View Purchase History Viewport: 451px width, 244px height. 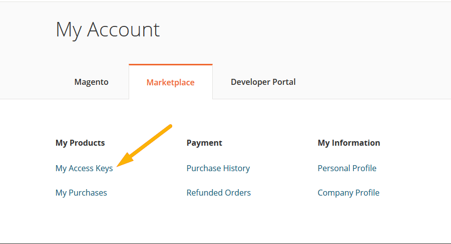218,168
